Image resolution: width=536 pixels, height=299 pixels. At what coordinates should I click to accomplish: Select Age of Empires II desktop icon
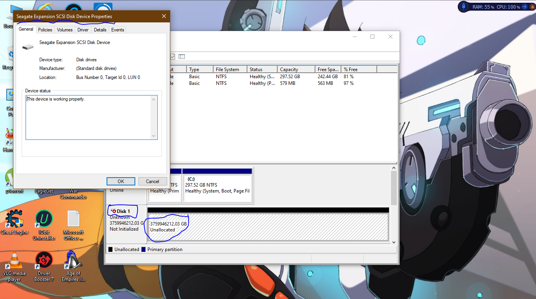click(74, 266)
